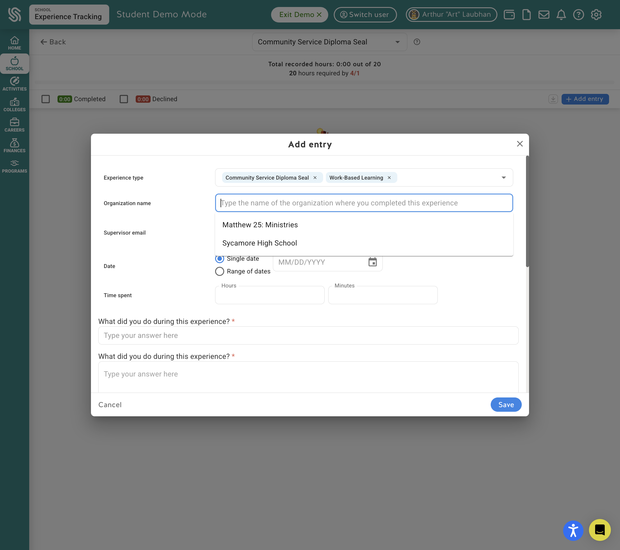The height and width of the screenshot is (550, 620).
Task: Click the Minutes input field
Action: (383, 295)
